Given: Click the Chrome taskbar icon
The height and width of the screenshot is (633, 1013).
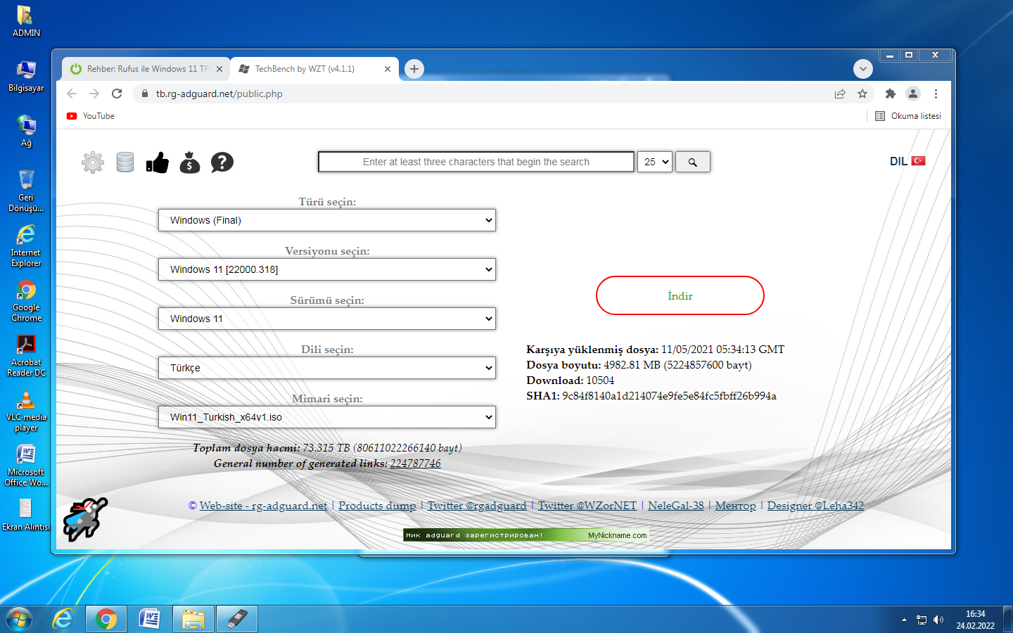Looking at the screenshot, I should pos(106,619).
